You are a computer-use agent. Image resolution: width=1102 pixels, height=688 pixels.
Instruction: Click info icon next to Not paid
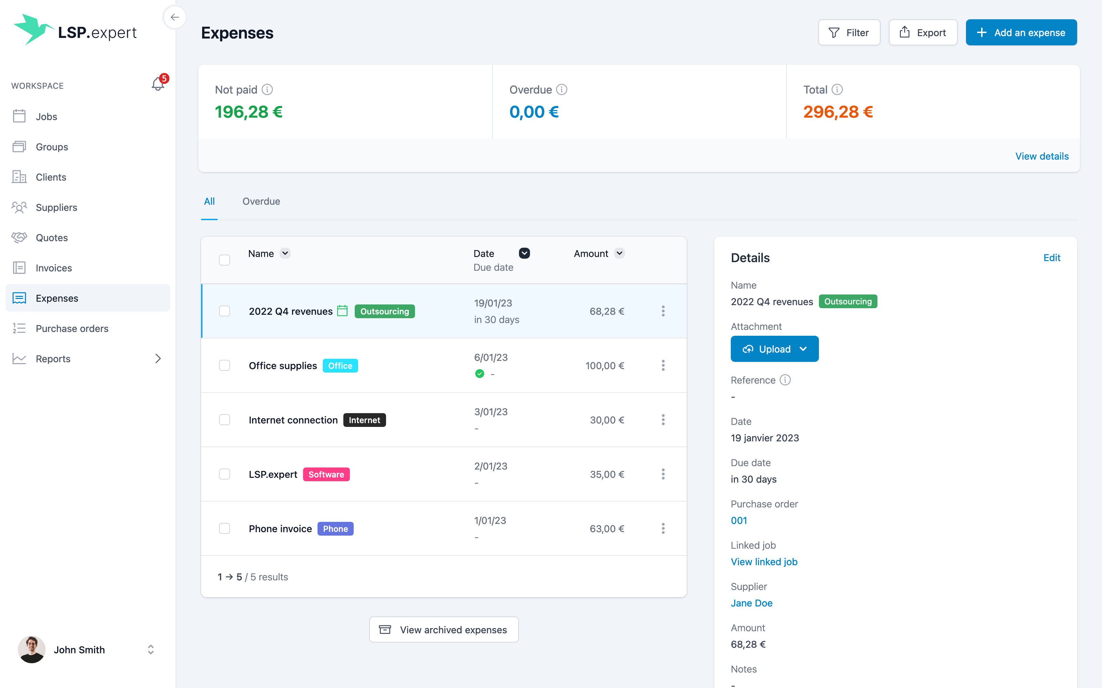click(x=267, y=90)
